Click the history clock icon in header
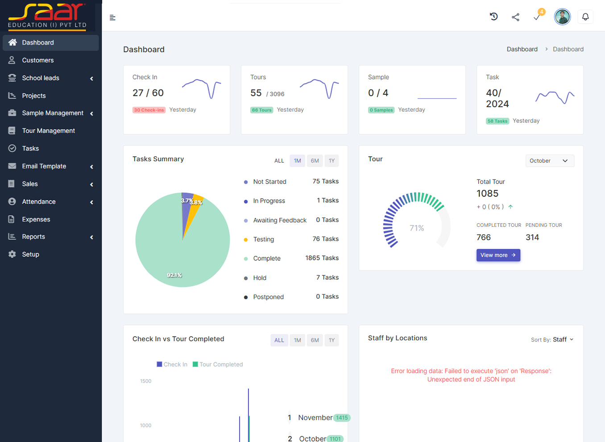 coord(493,17)
